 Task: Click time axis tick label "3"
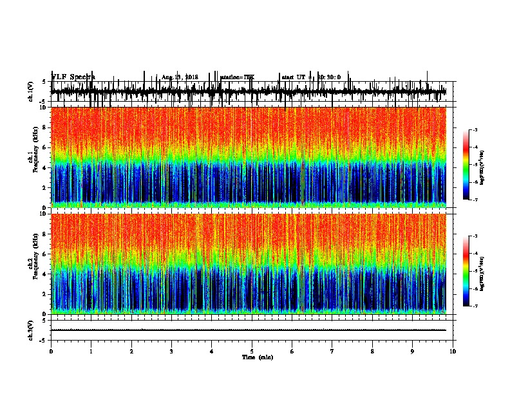click(x=171, y=352)
